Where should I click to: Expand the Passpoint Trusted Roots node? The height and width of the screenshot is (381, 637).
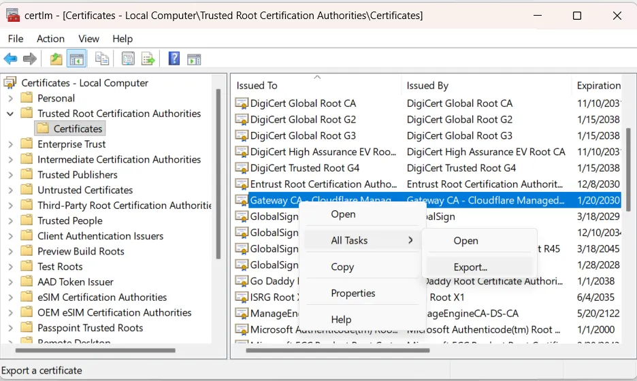(11, 328)
